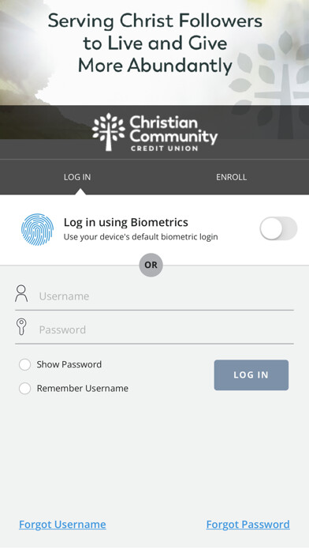
Task: Click the default biometric login subtitle text
Action: [x=140, y=237]
